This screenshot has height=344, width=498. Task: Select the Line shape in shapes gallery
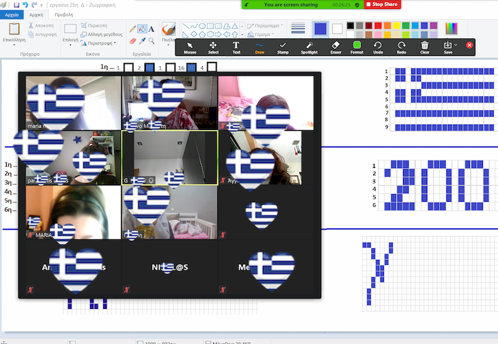pos(186,26)
